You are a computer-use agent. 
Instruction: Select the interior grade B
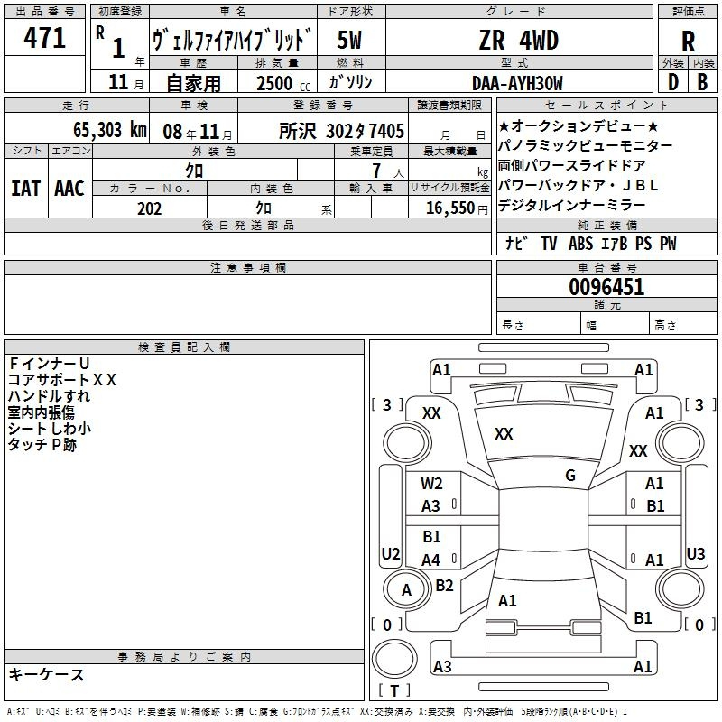click(x=702, y=82)
